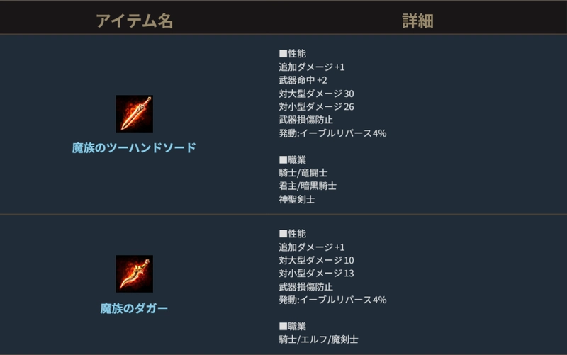The image size is (567, 355).
Task: Click the 君主/暗黒騎士 class text
Action: coord(308,186)
